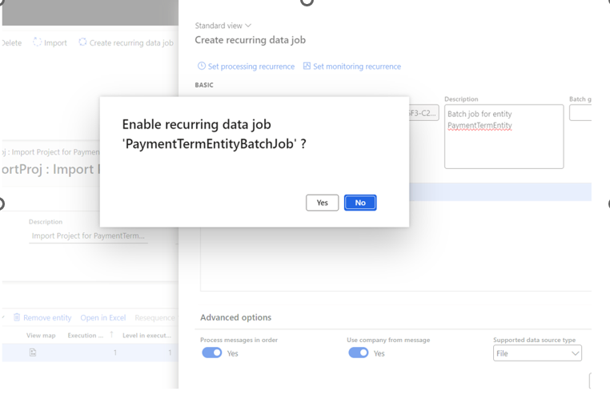Click Set monitoring recurrence link
Viewport: 610px width, 399px height.
356,66
